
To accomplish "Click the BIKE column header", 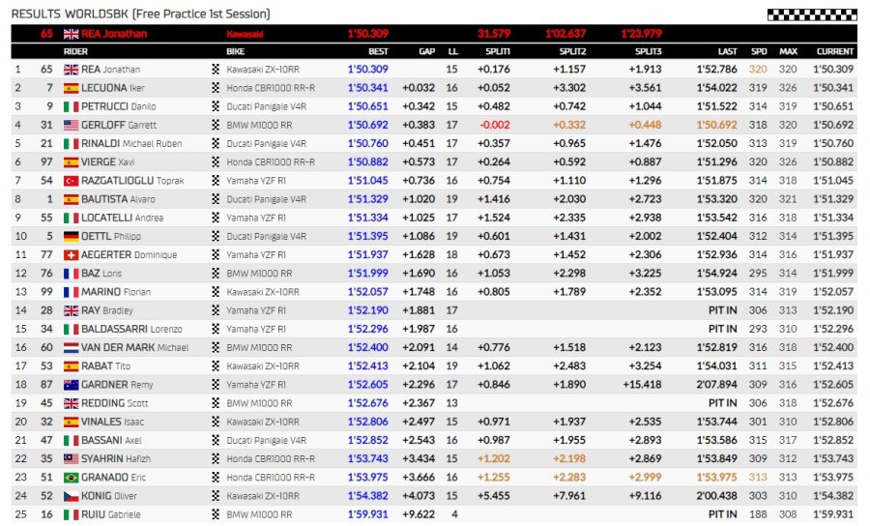I will pyautogui.click(x=235, y=51).
